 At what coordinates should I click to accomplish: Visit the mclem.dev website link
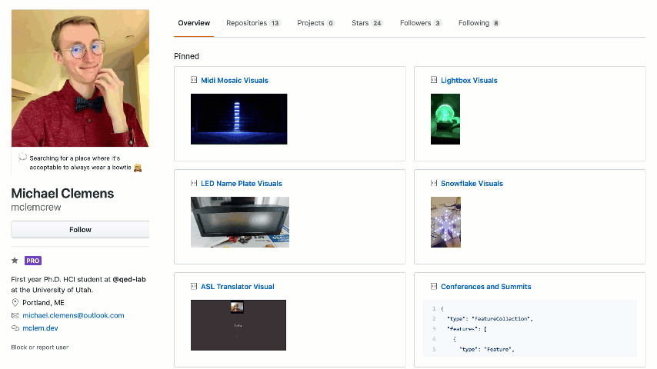coord(40,328)
